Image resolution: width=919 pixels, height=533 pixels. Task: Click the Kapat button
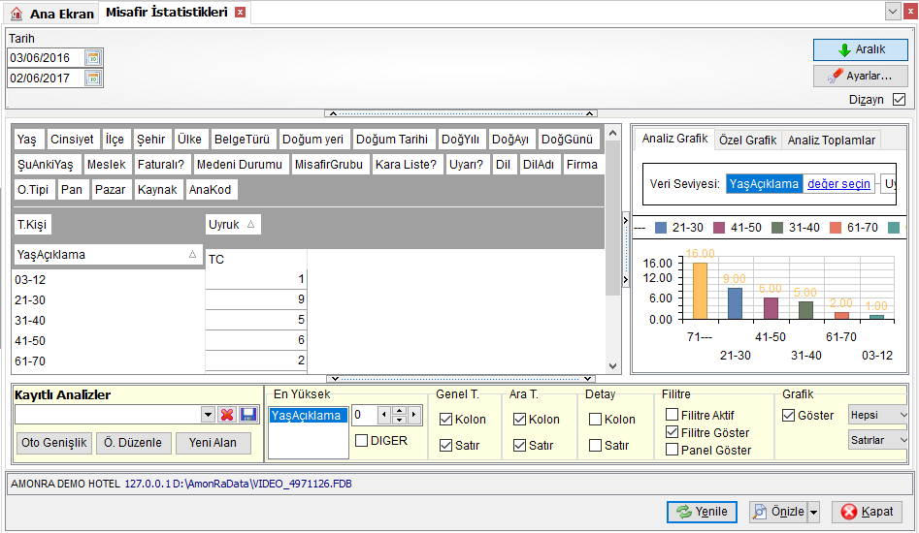tap(867, 512)
